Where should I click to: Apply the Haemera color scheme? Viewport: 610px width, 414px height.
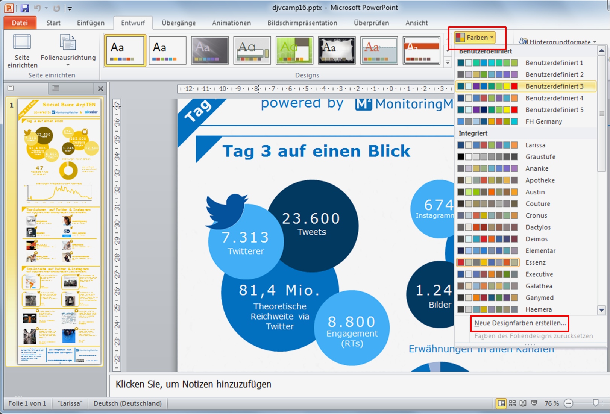click(x=526, y=309)
